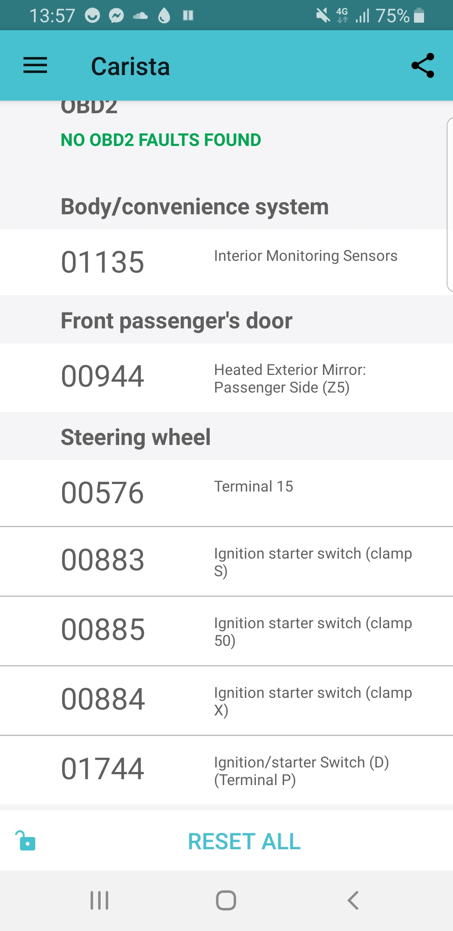Open fault 00885 clamp 50 entry
This screenshot has height=931, width=453.
point(226,631)
